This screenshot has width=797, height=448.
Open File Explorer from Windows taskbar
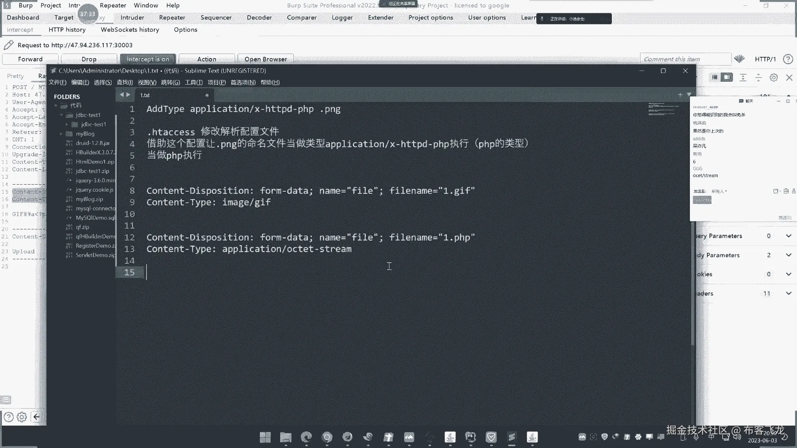[286, 437]
